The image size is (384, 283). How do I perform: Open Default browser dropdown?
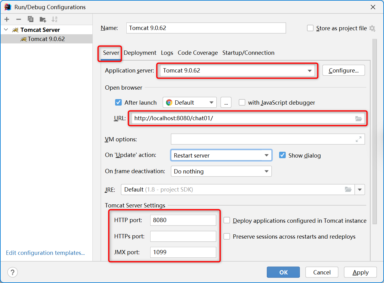tap(190, 102)
